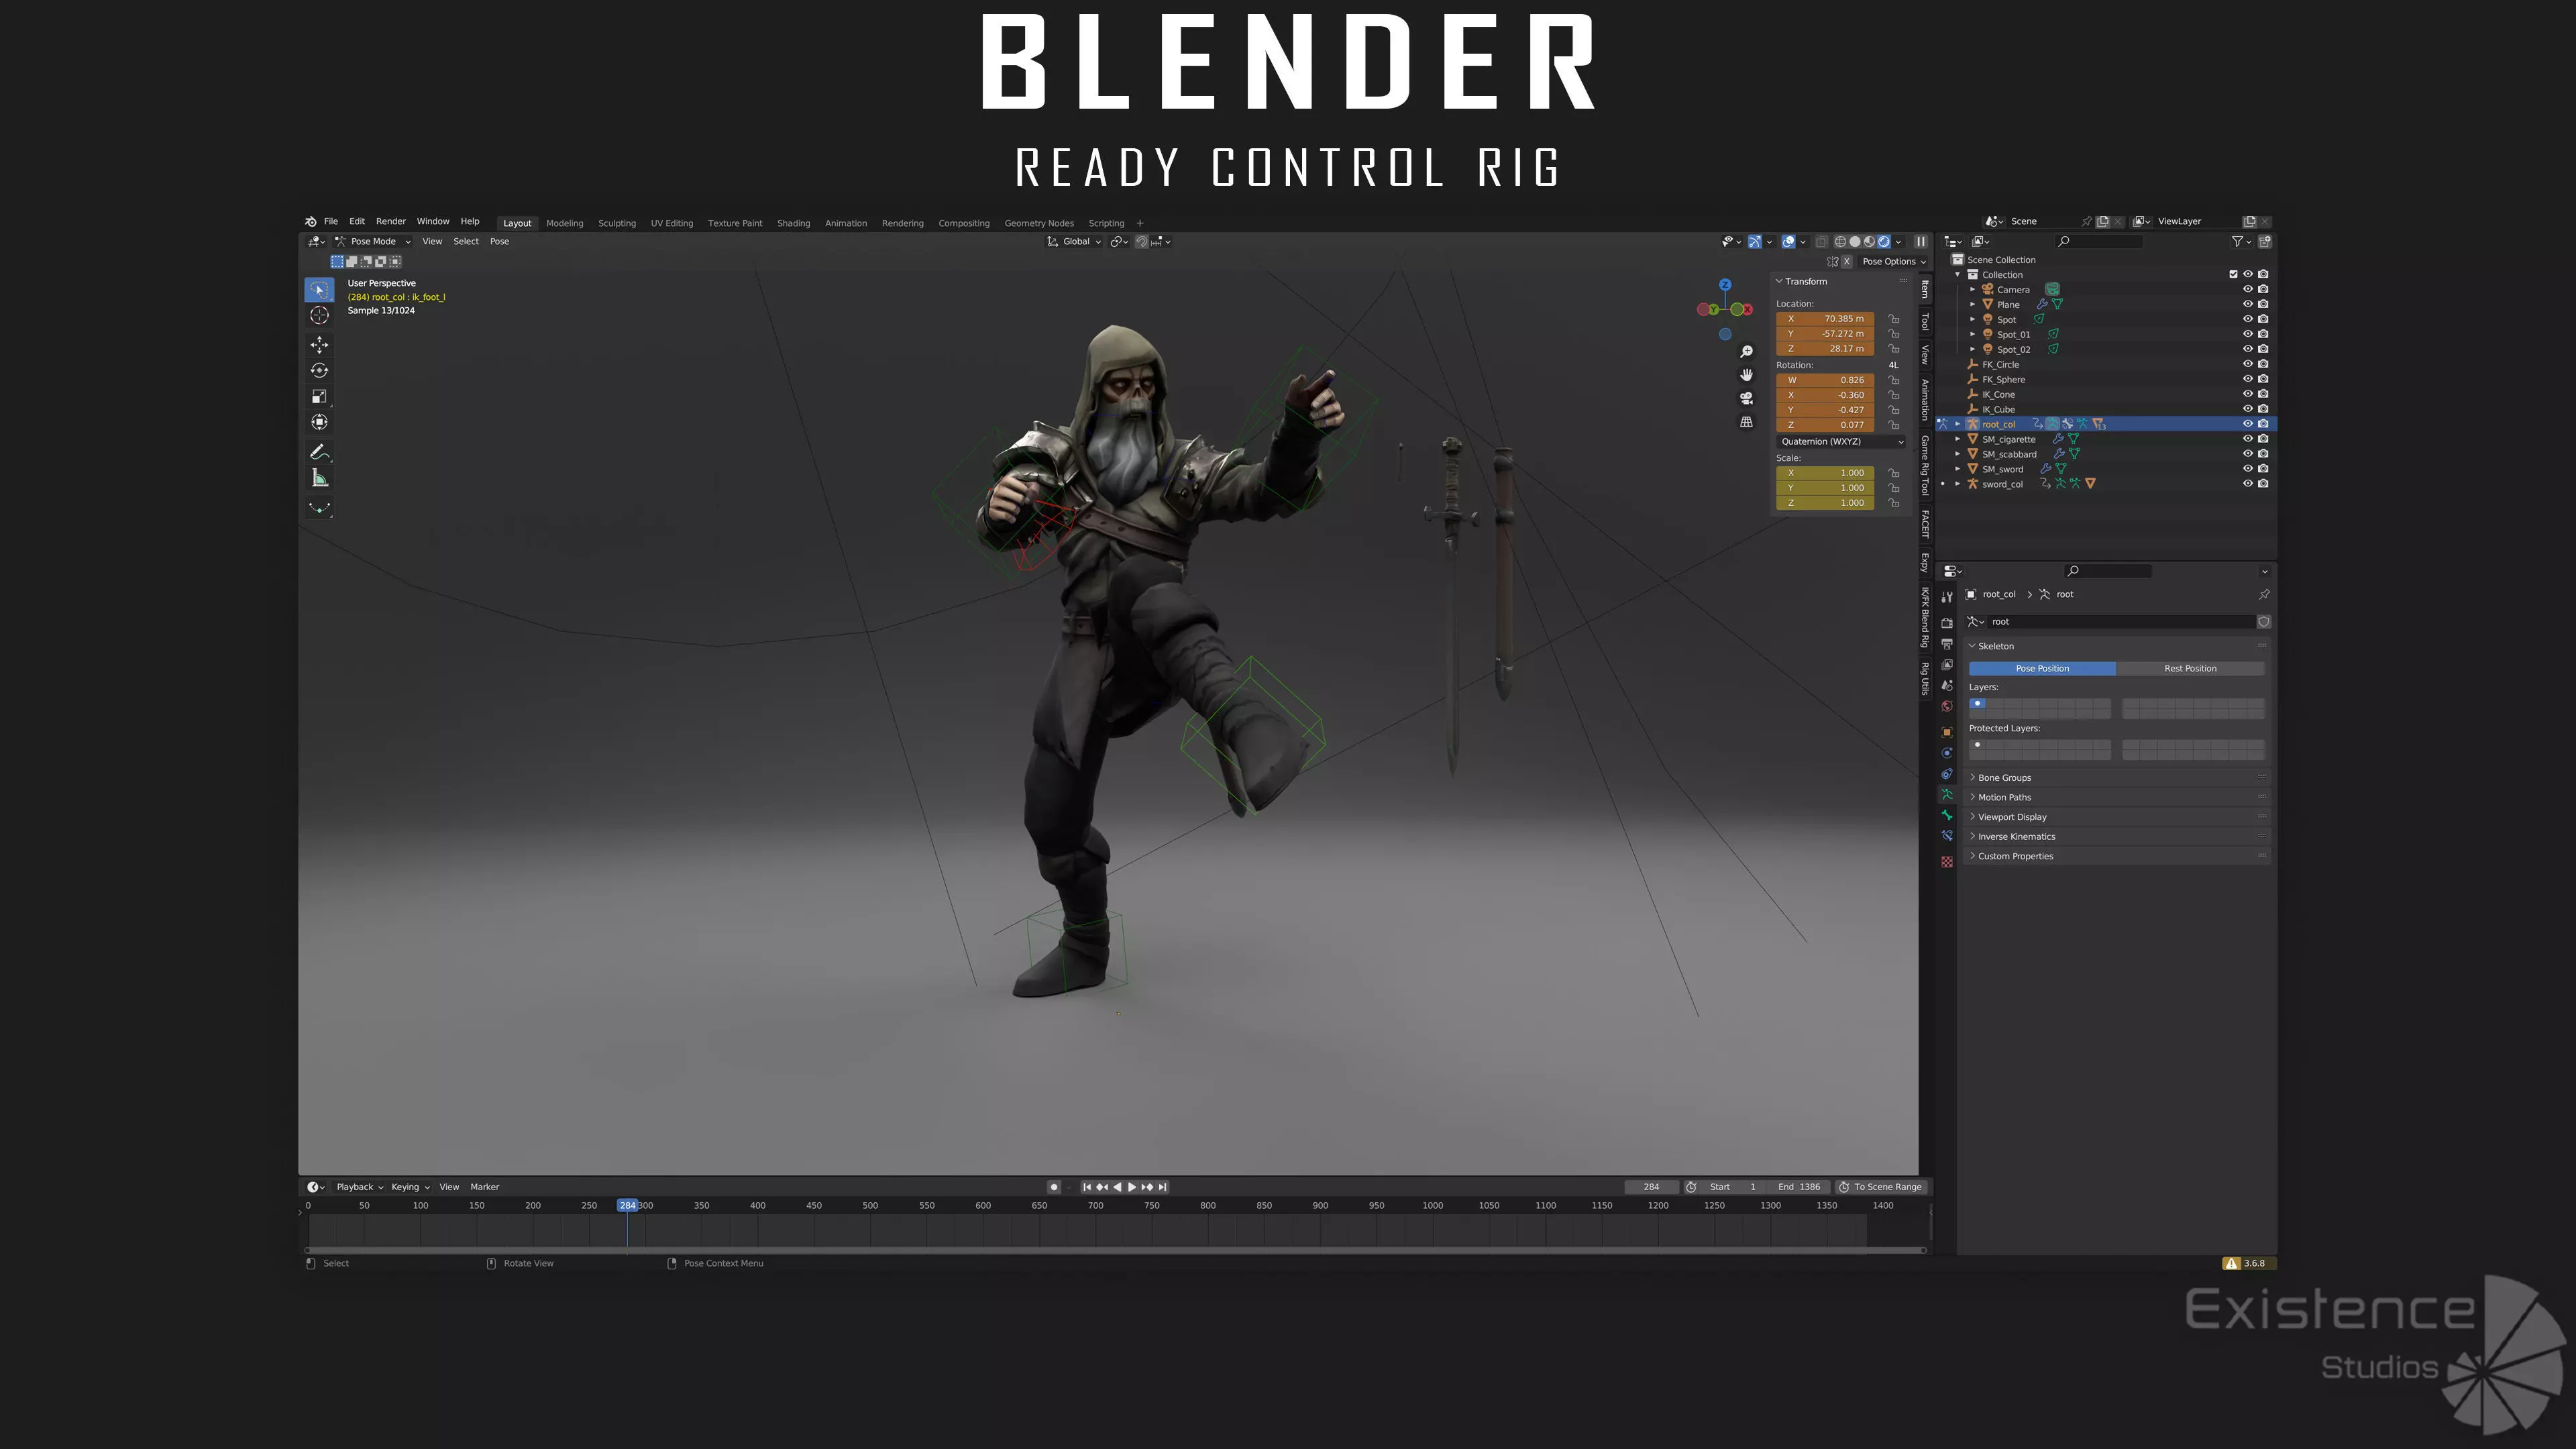The width and height of the screenshot is (2576, 1449).
Task: Open Object properties tab (orange square)
Action: coord(1946,732)
